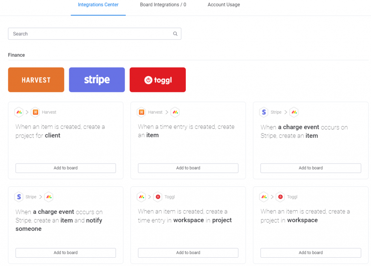
Task: Add 'time entry is created' recipe to board
Action: 188,168
